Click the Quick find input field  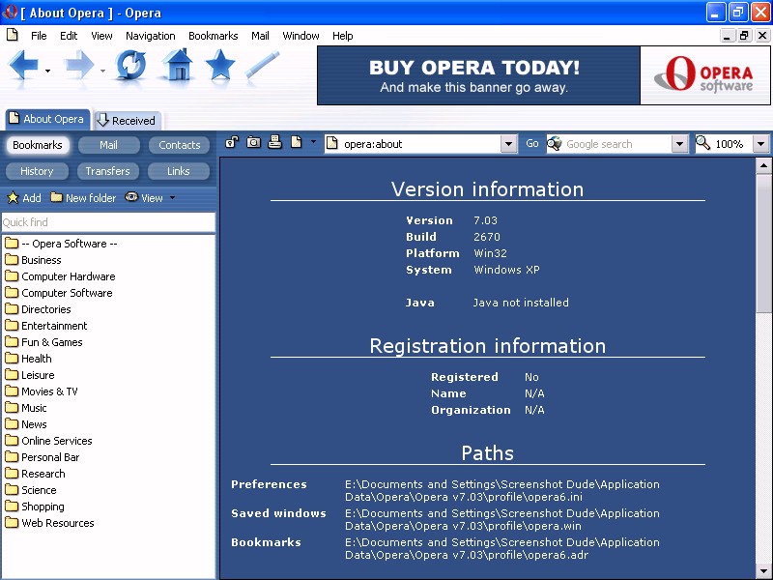[107, 222]
